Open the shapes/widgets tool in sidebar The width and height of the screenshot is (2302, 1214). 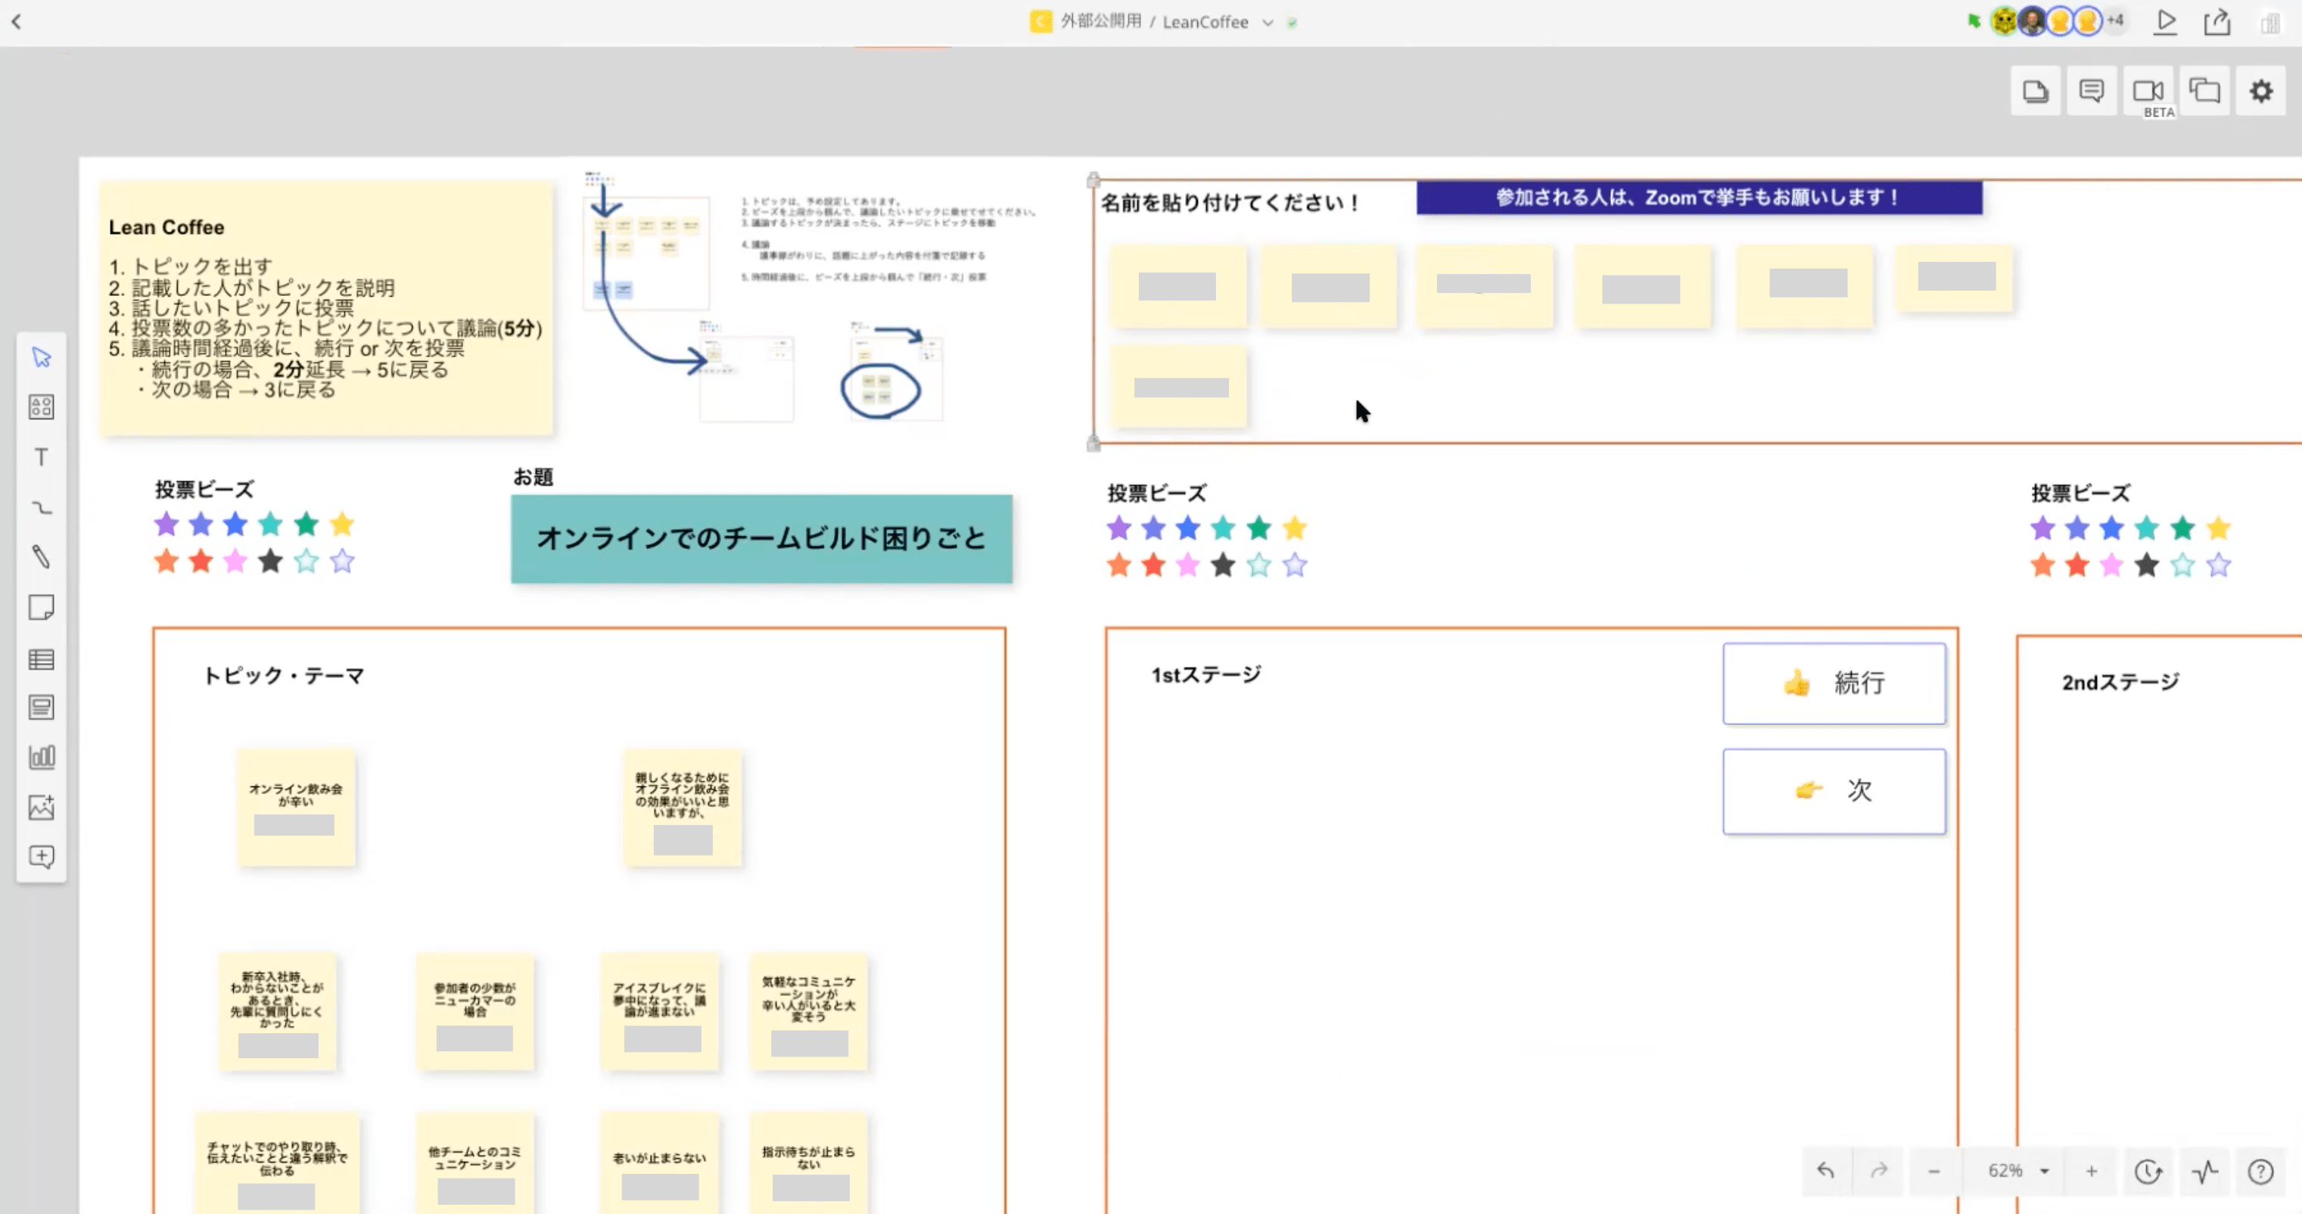pyautogui.click(x=41, y=408)
